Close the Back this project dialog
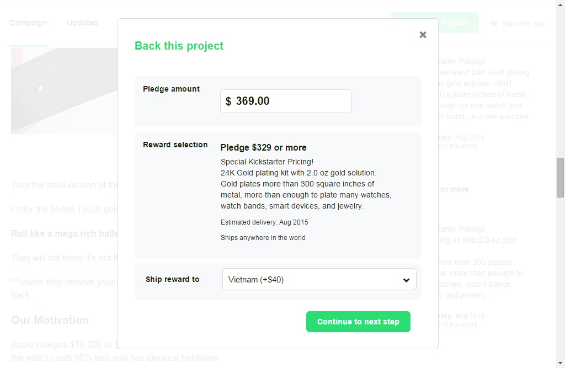 423,35
